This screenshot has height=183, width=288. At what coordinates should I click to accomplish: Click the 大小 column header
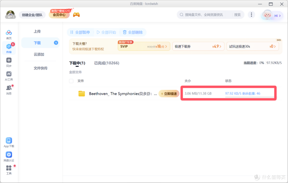(187, 81)
